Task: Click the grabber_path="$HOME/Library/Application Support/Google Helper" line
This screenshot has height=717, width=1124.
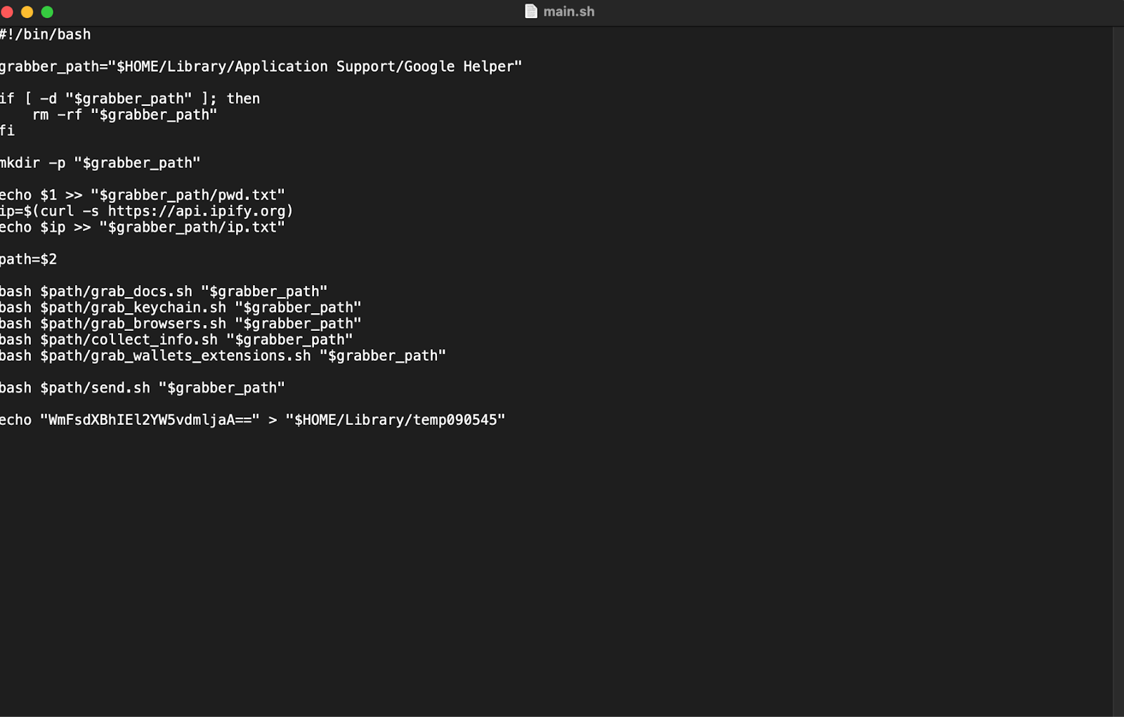Action: coord(261,67)
